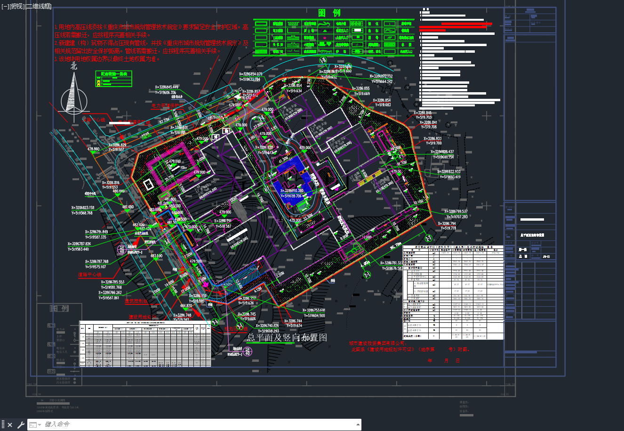Select red note line starting 3.该地块用地权属边界

tap(107, 59)
